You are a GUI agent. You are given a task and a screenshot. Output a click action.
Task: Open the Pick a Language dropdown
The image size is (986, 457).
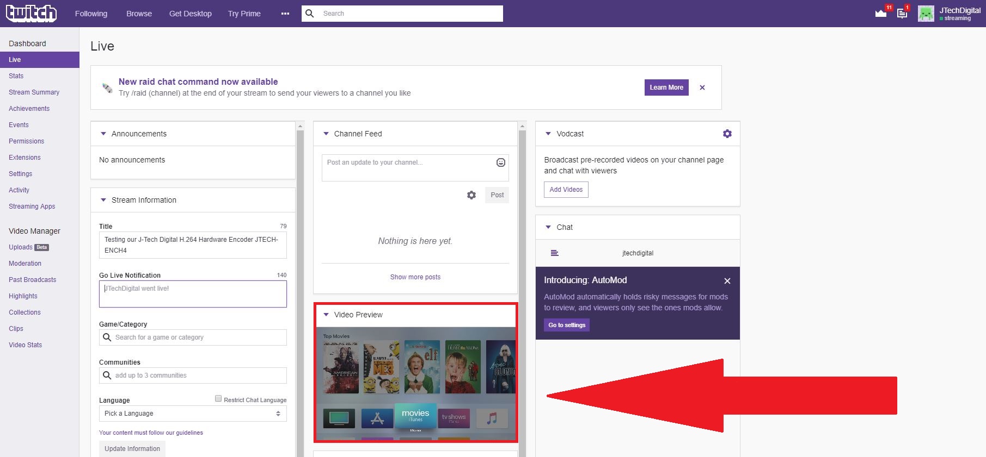193,414
